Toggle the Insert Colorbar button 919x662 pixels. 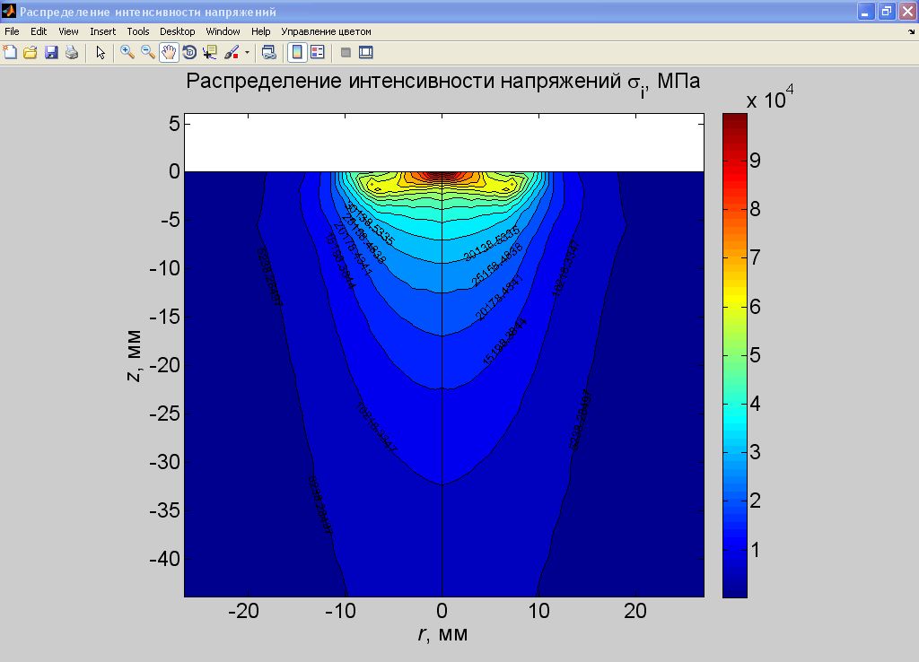pyautogui.click(x=297, y=53)
